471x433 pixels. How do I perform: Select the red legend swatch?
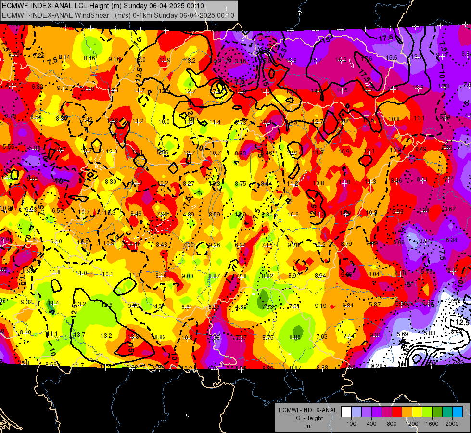(x=397, y=412)
